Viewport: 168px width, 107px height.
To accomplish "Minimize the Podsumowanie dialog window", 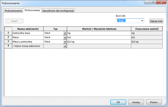I will coord(147,2).
